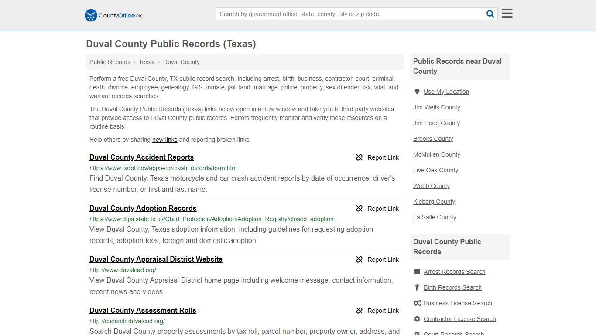
Task: Click the Contractor License Search gear icon
Action: point(417,319)
